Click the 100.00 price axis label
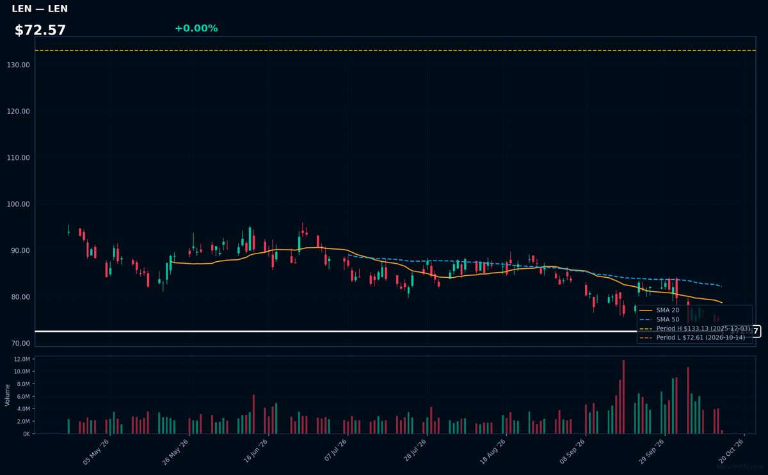Screen dimensions: 768x475 point(19,204)
